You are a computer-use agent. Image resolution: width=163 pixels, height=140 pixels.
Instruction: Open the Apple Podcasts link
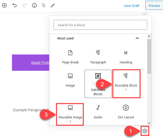40,63
